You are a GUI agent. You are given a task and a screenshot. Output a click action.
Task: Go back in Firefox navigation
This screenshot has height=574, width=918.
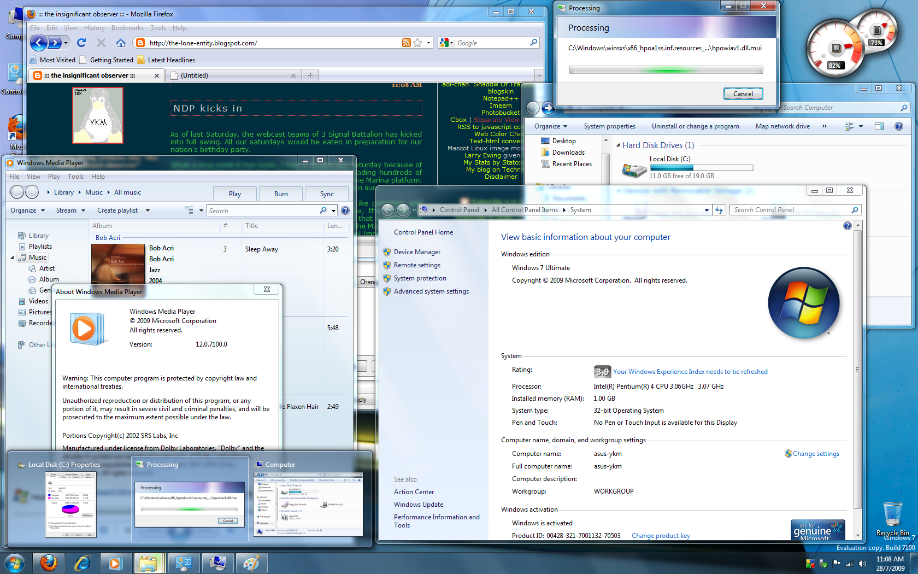[x=39, y=43]
